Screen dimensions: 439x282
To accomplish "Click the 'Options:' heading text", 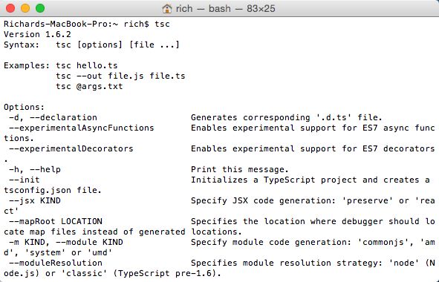I will tap(24, 107).
